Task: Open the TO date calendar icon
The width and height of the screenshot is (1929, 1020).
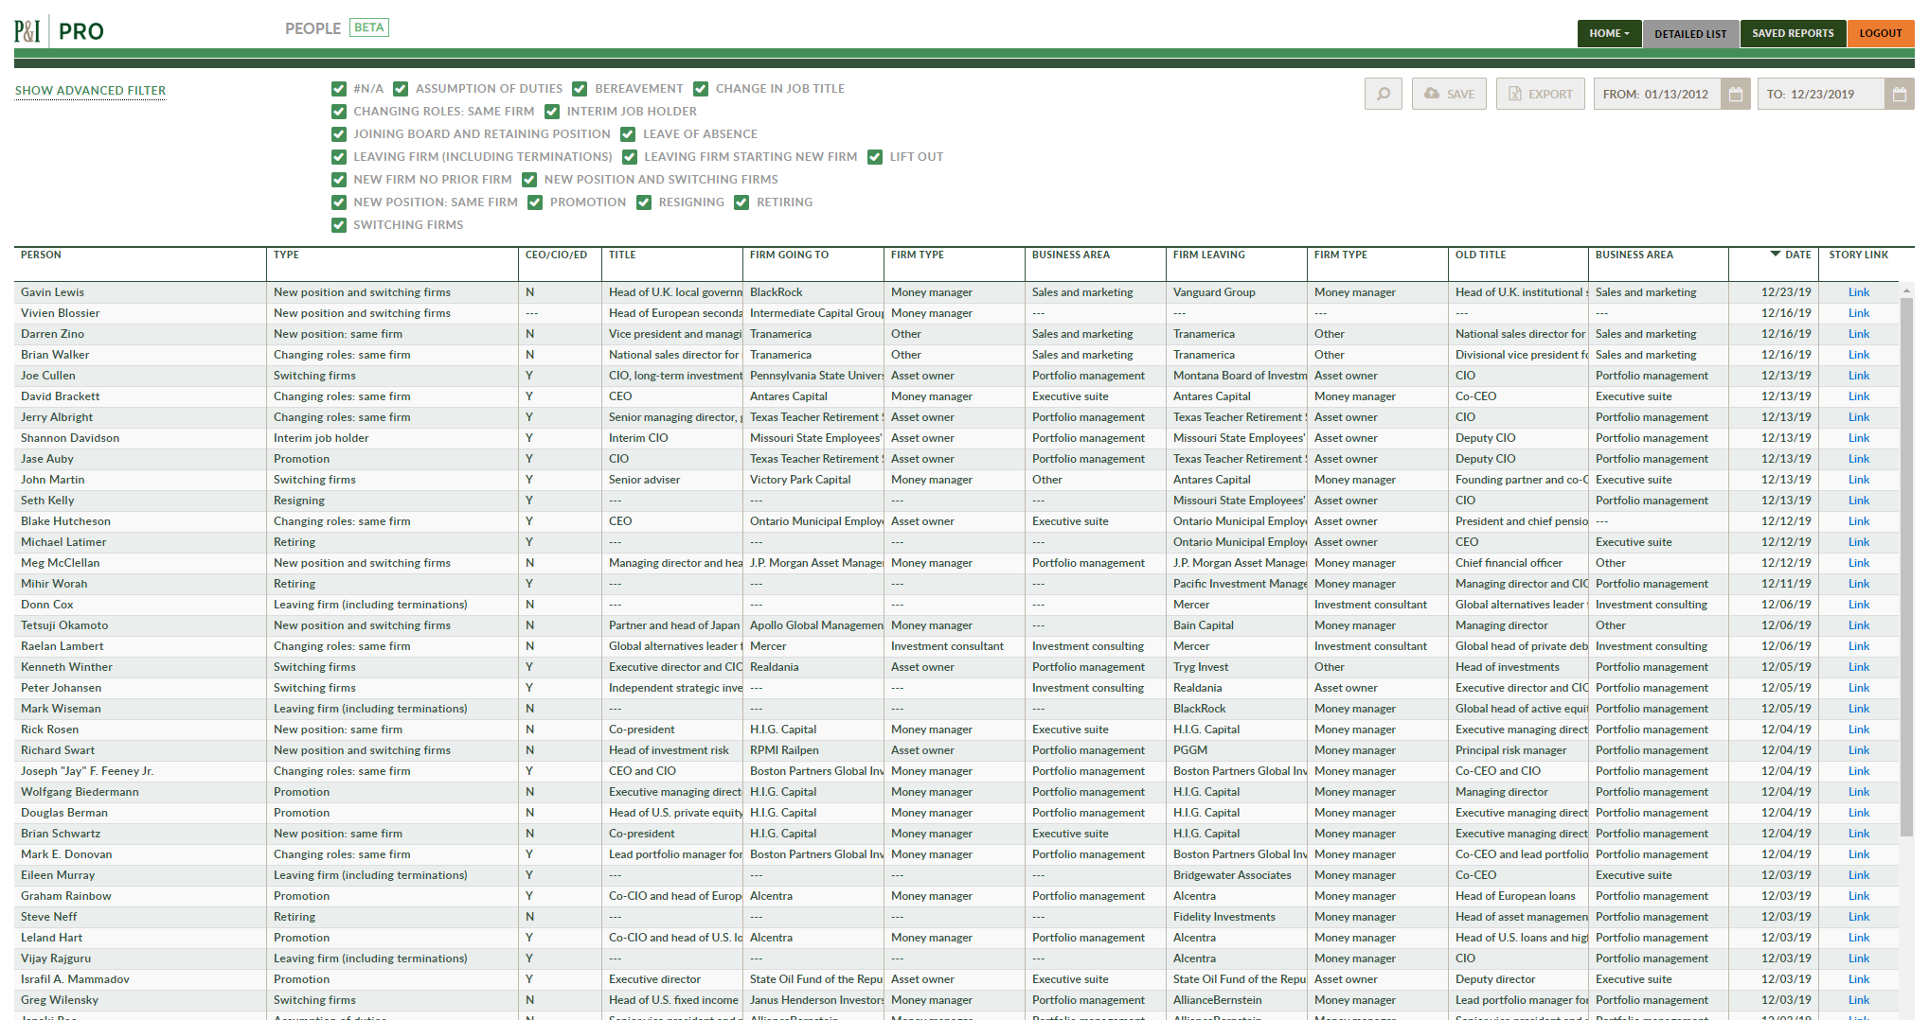Action: tap(1899, 94)
